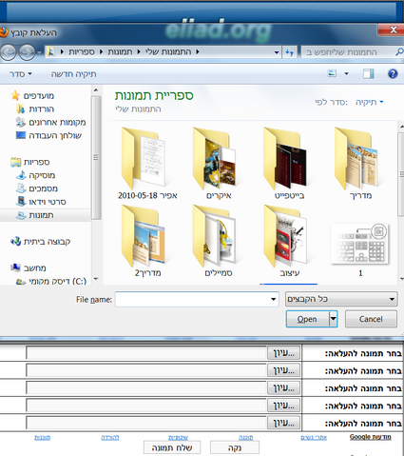Select the image file named 1

(x=360, y=248)
